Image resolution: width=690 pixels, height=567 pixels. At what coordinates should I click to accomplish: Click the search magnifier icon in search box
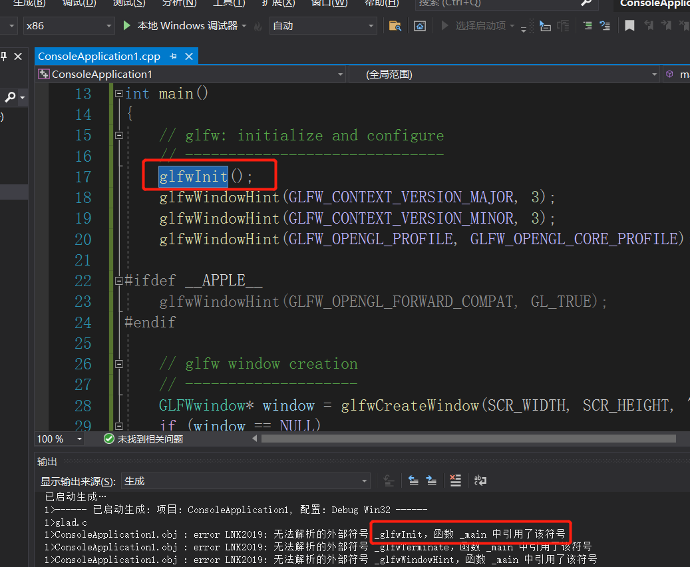pos(586,3)
